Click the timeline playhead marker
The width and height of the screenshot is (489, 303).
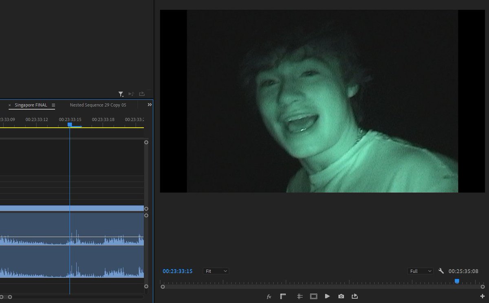[x=70, y=125]
